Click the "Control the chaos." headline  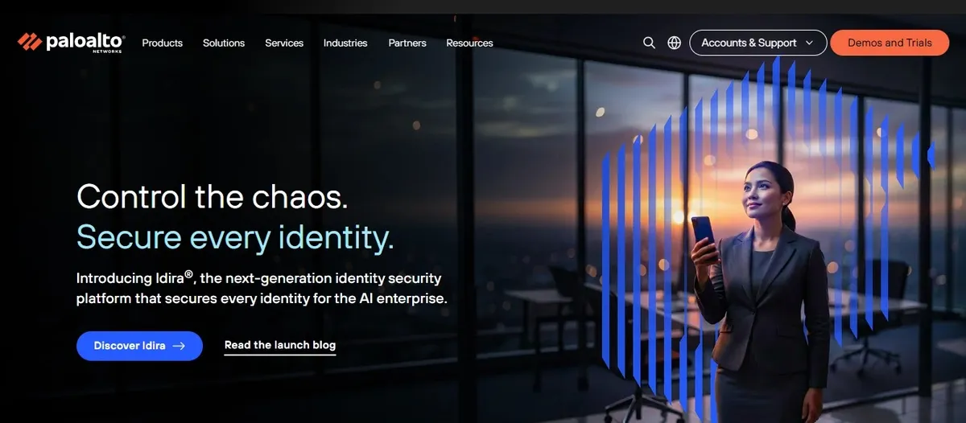point(213,197)
